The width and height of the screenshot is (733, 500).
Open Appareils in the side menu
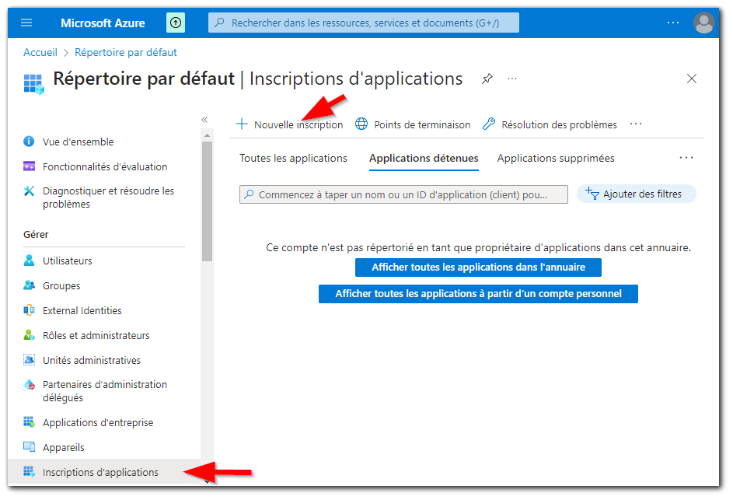coord(64,448)
